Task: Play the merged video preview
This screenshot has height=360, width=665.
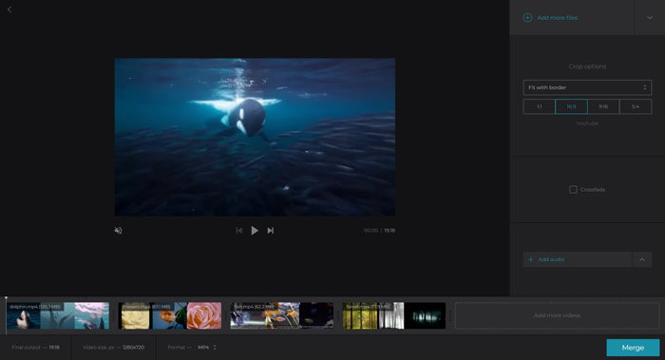Action: coord(255,230)
